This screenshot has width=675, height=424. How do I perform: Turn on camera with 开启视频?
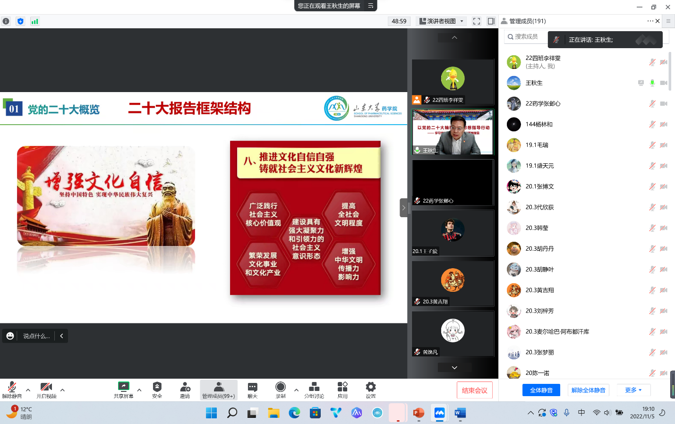coord(46,389)
